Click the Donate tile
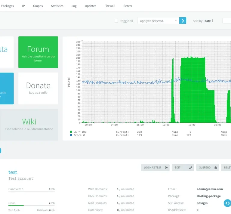This screenshot has width=231, height=214. click(x=38, y=88)
